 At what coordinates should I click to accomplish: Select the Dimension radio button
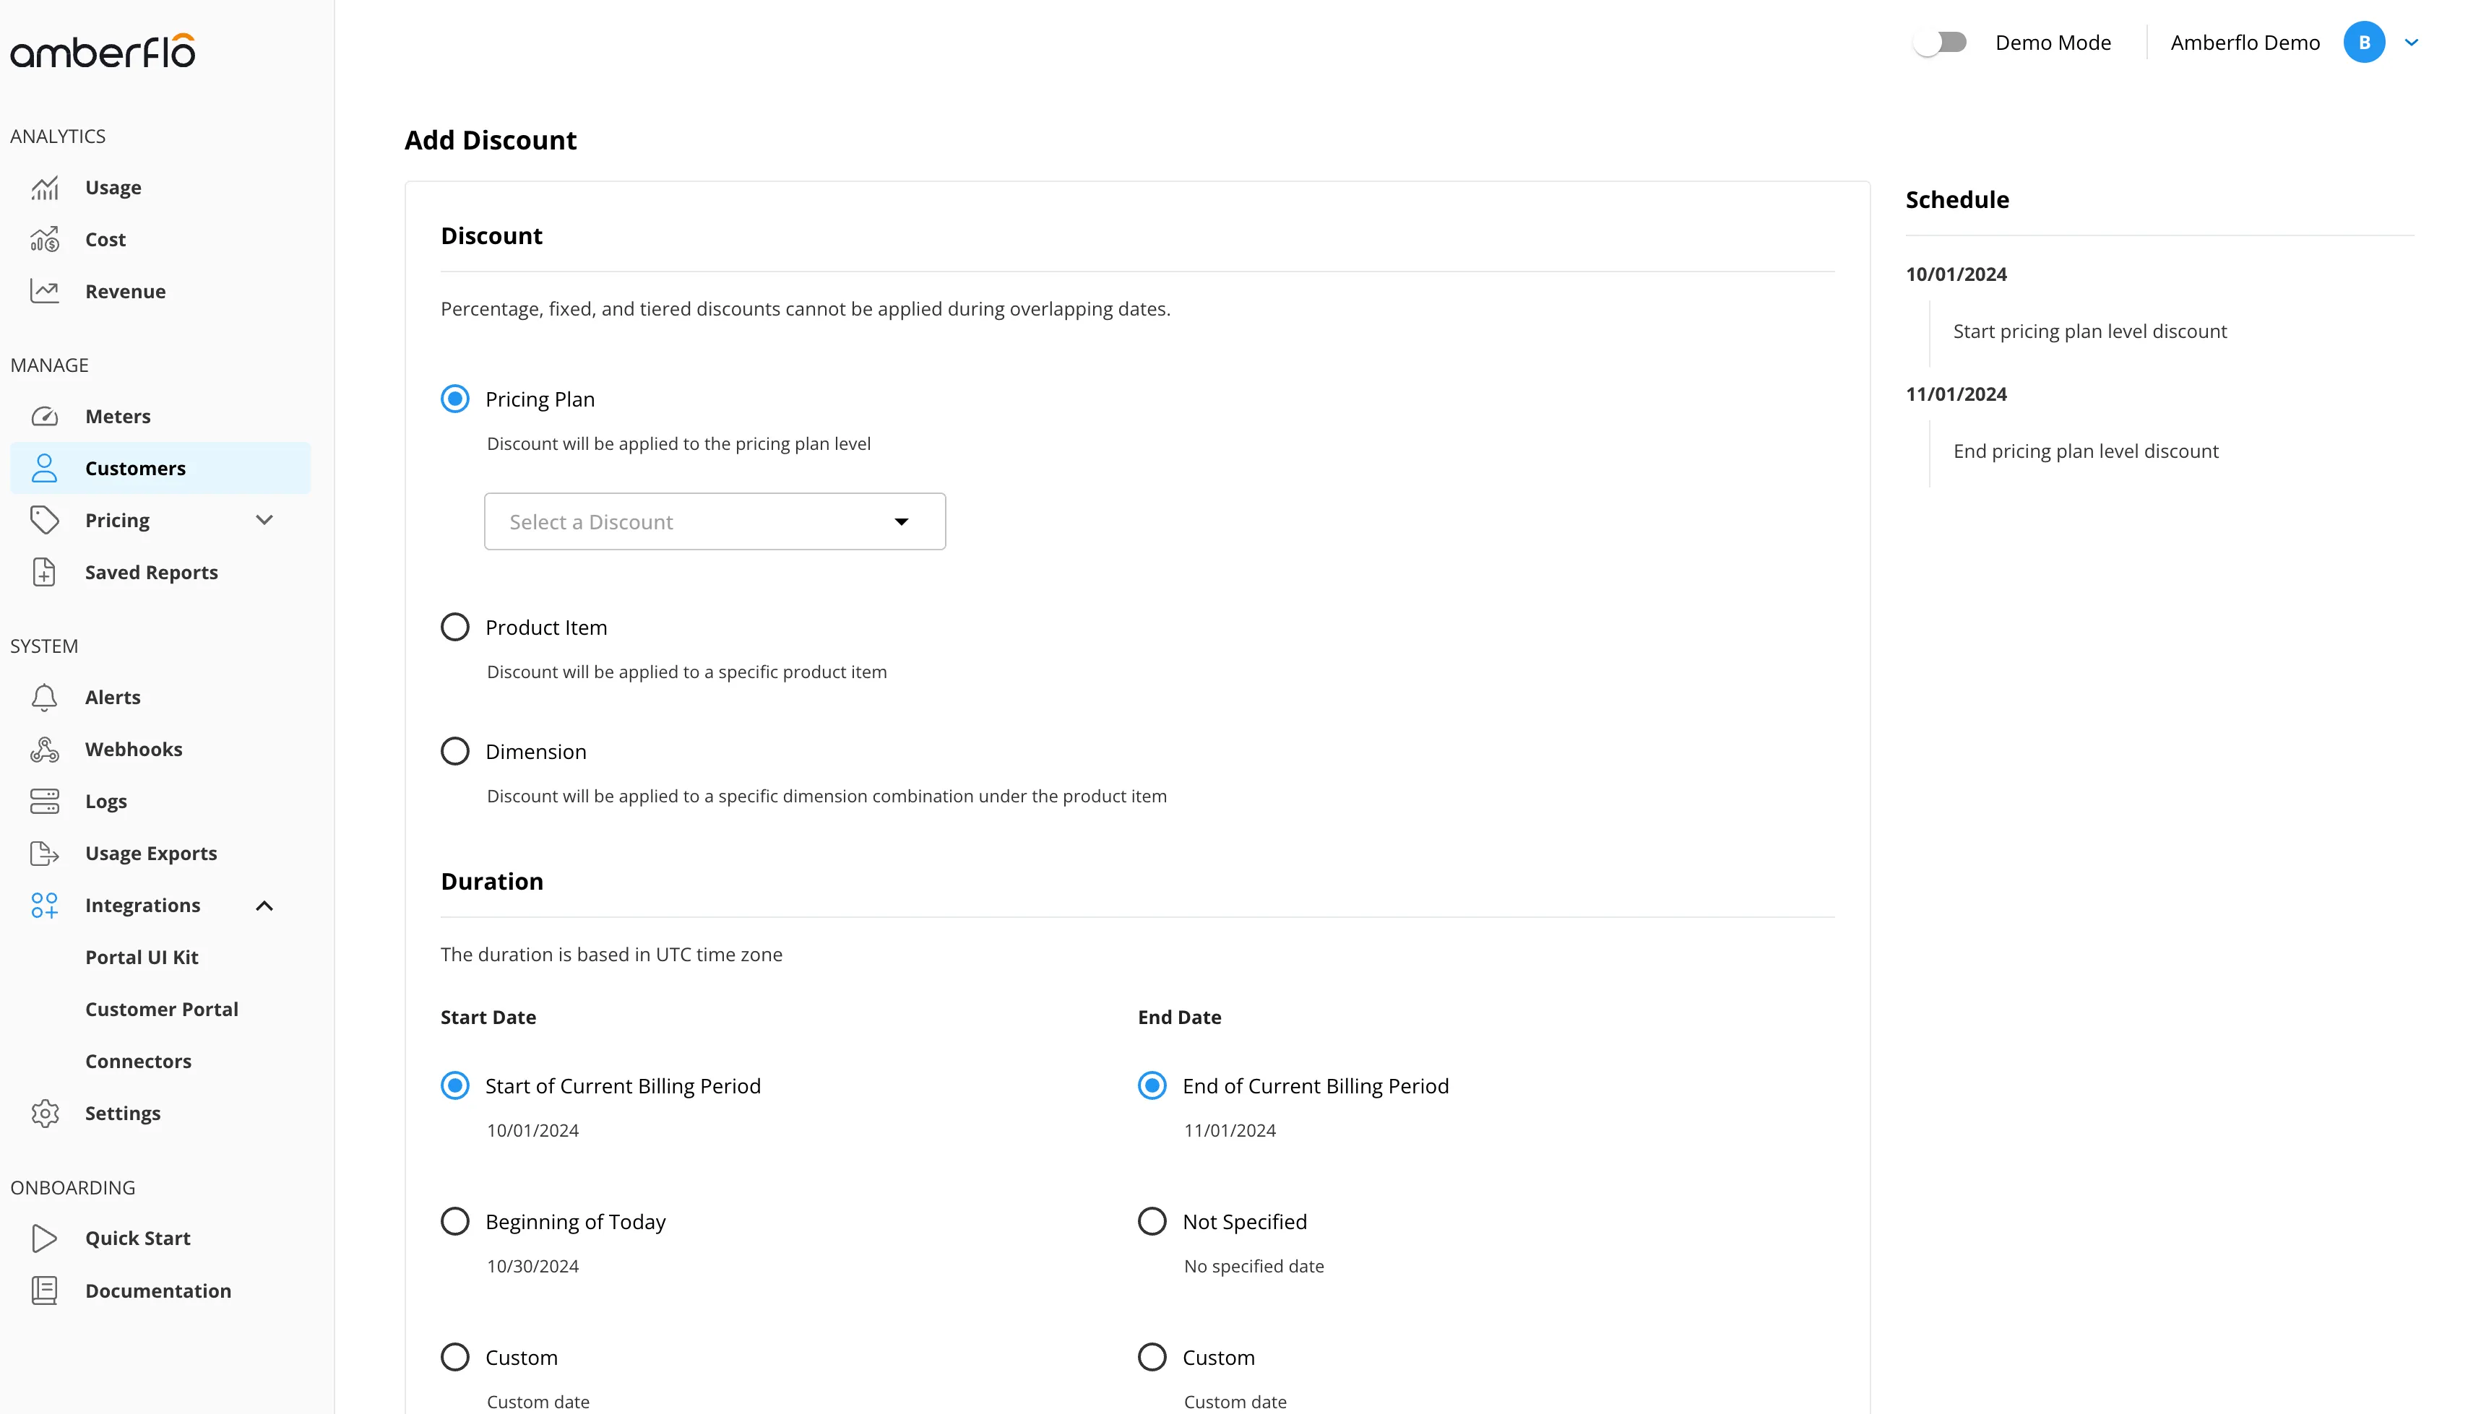(454, 752)
